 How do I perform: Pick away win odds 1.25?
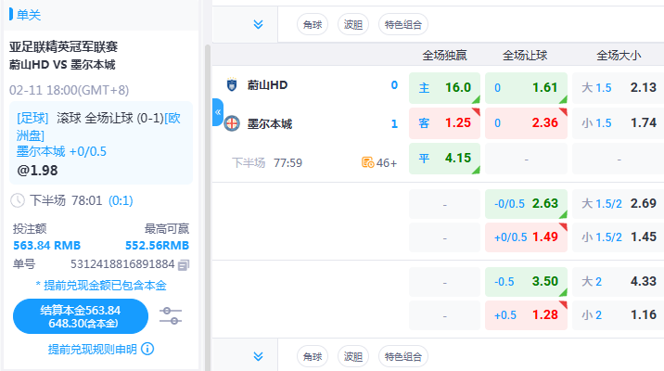point(444,123)
